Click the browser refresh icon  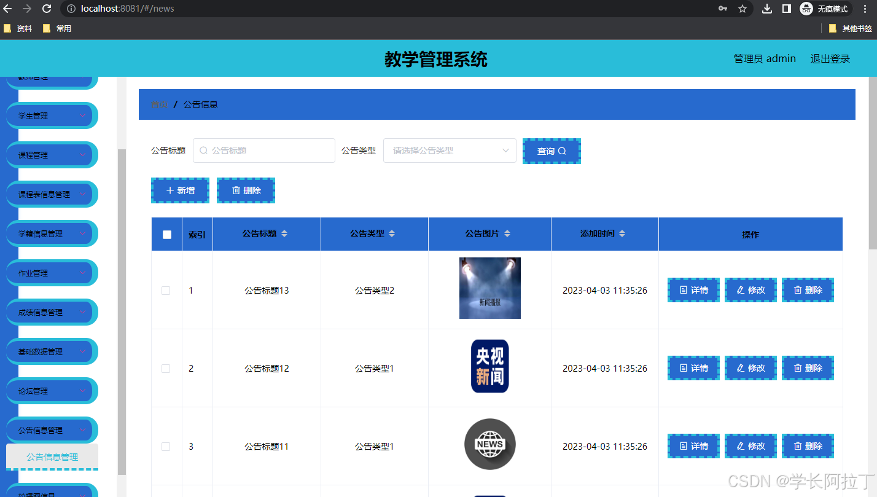pyautogui.click(x=47, y=9)
